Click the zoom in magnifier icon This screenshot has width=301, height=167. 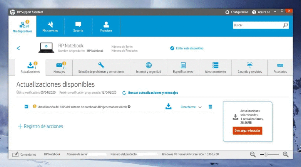point(285,154)
